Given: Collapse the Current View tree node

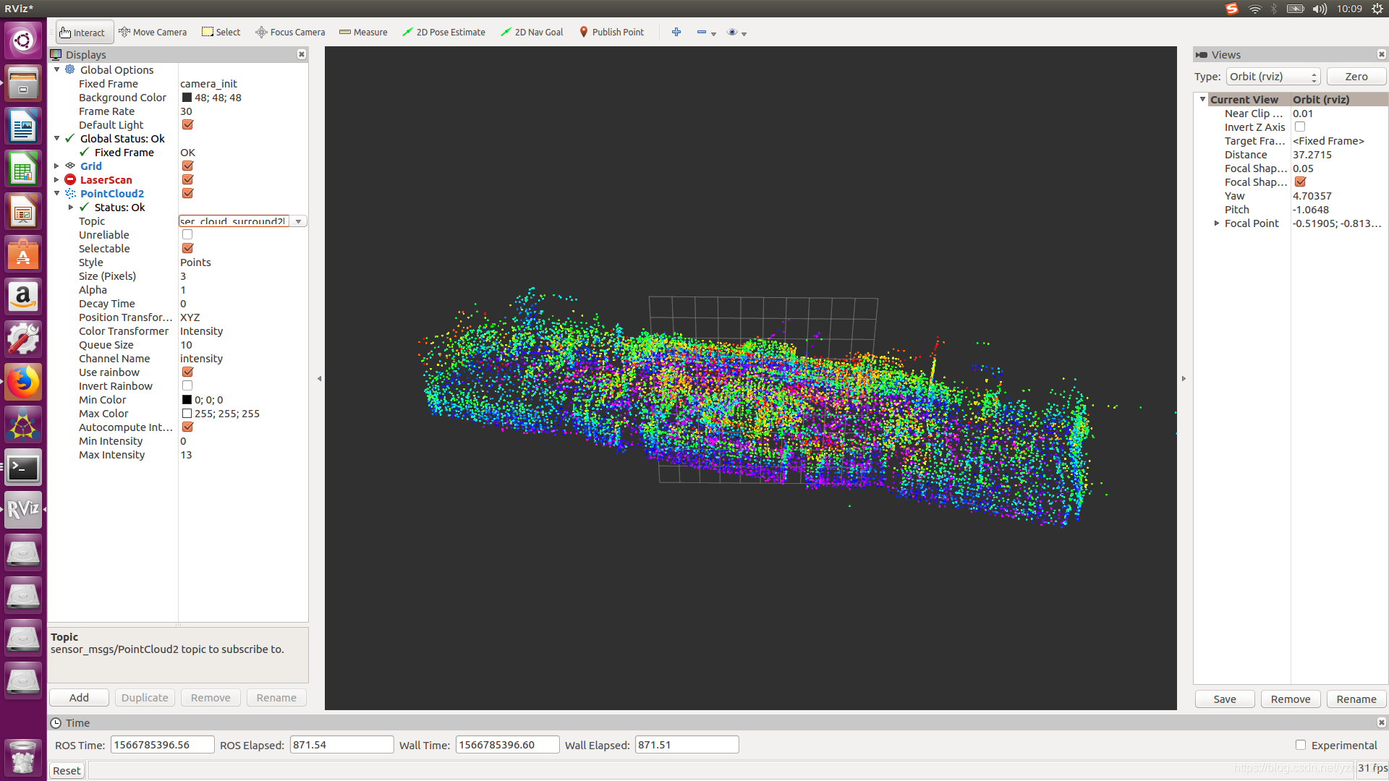Looking at the screenshot, I should pos(1202,100).
